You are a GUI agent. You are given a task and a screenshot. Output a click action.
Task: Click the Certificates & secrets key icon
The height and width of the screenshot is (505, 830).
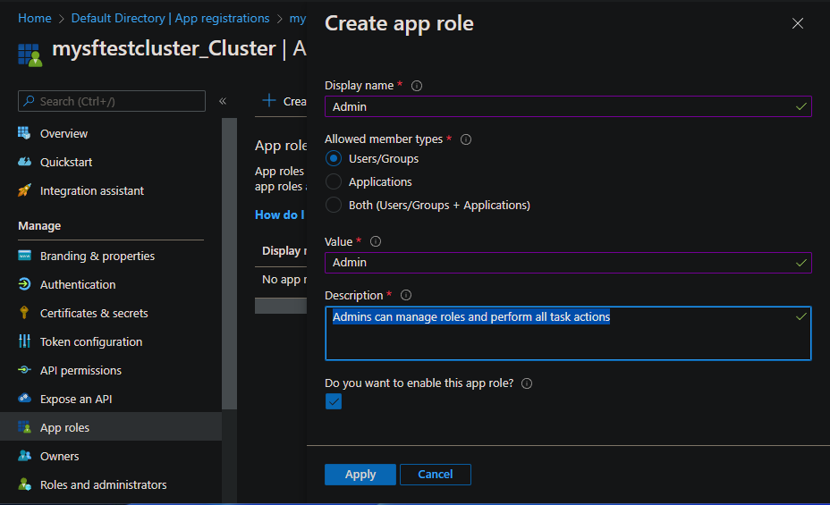click(24, 313)
